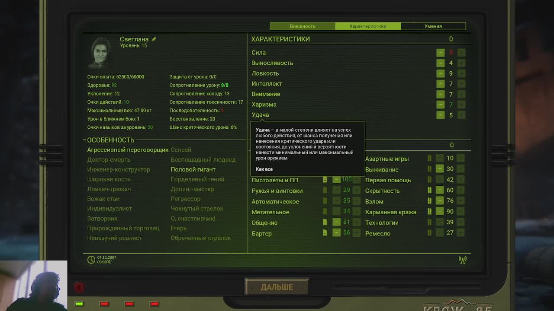Toggle tag marker for Технологии skill

click(429, 222)
